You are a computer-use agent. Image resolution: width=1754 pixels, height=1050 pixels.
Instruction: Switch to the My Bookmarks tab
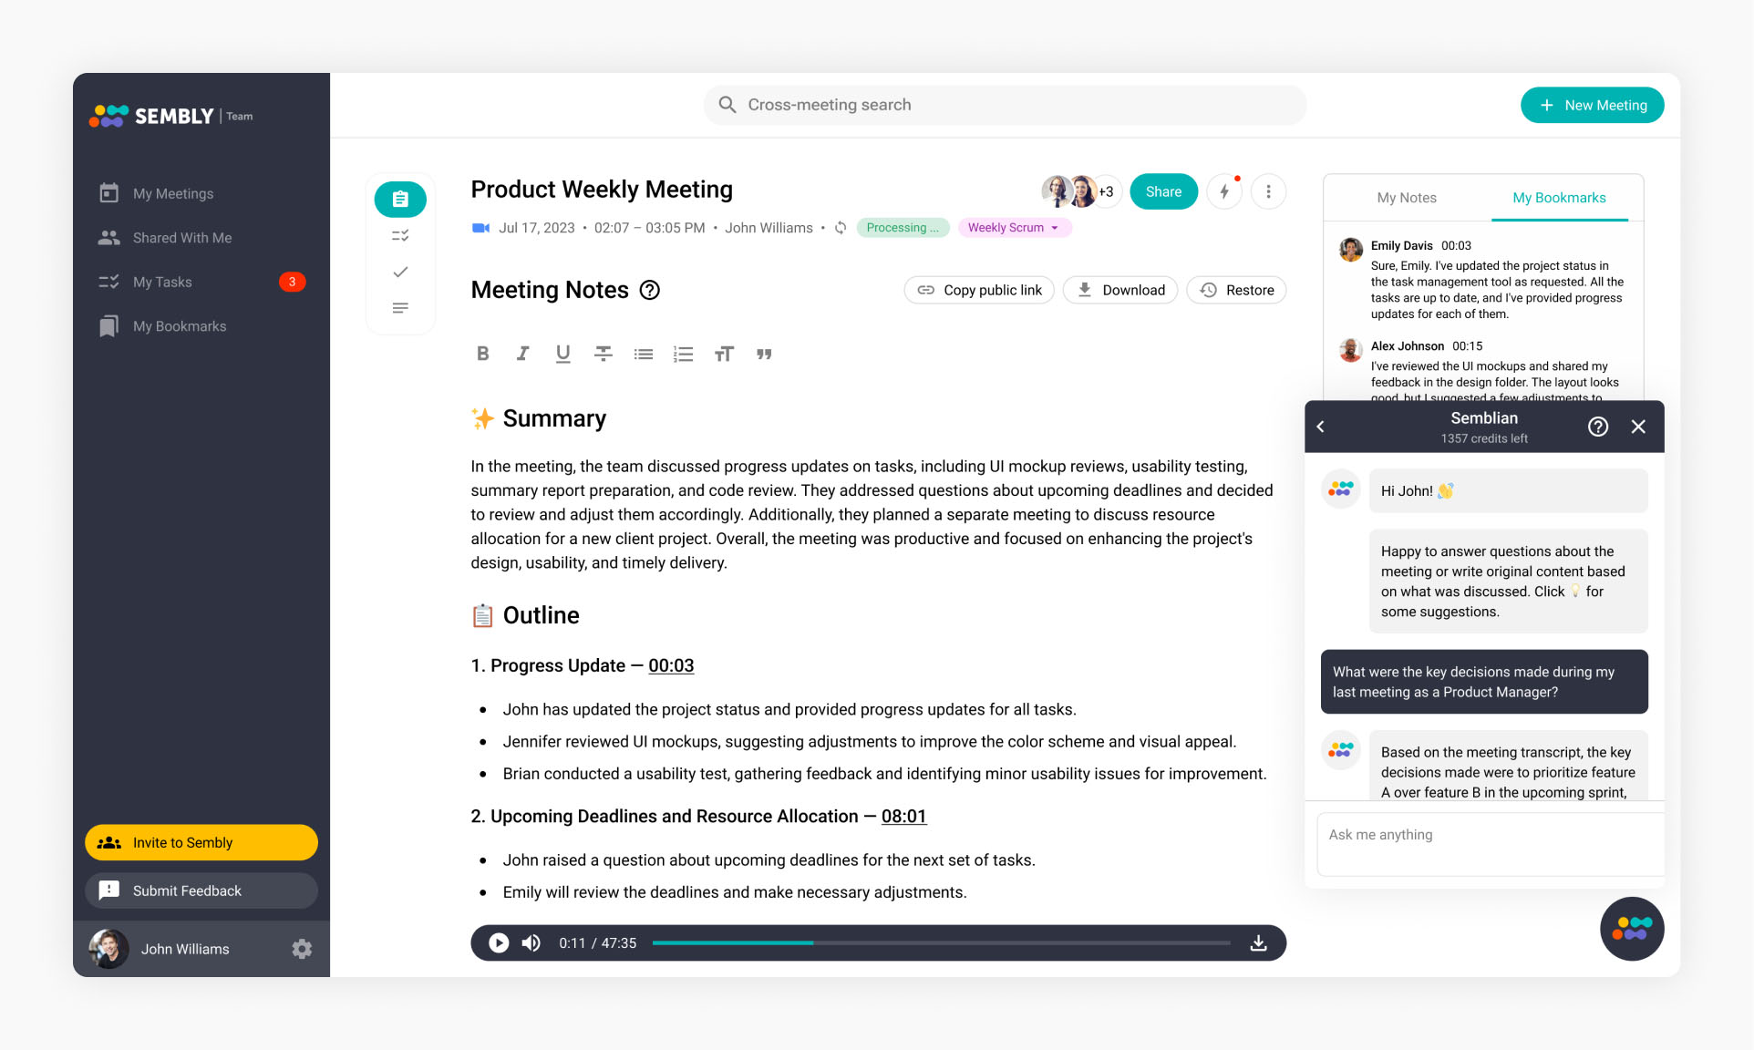tap(1558, 198)
